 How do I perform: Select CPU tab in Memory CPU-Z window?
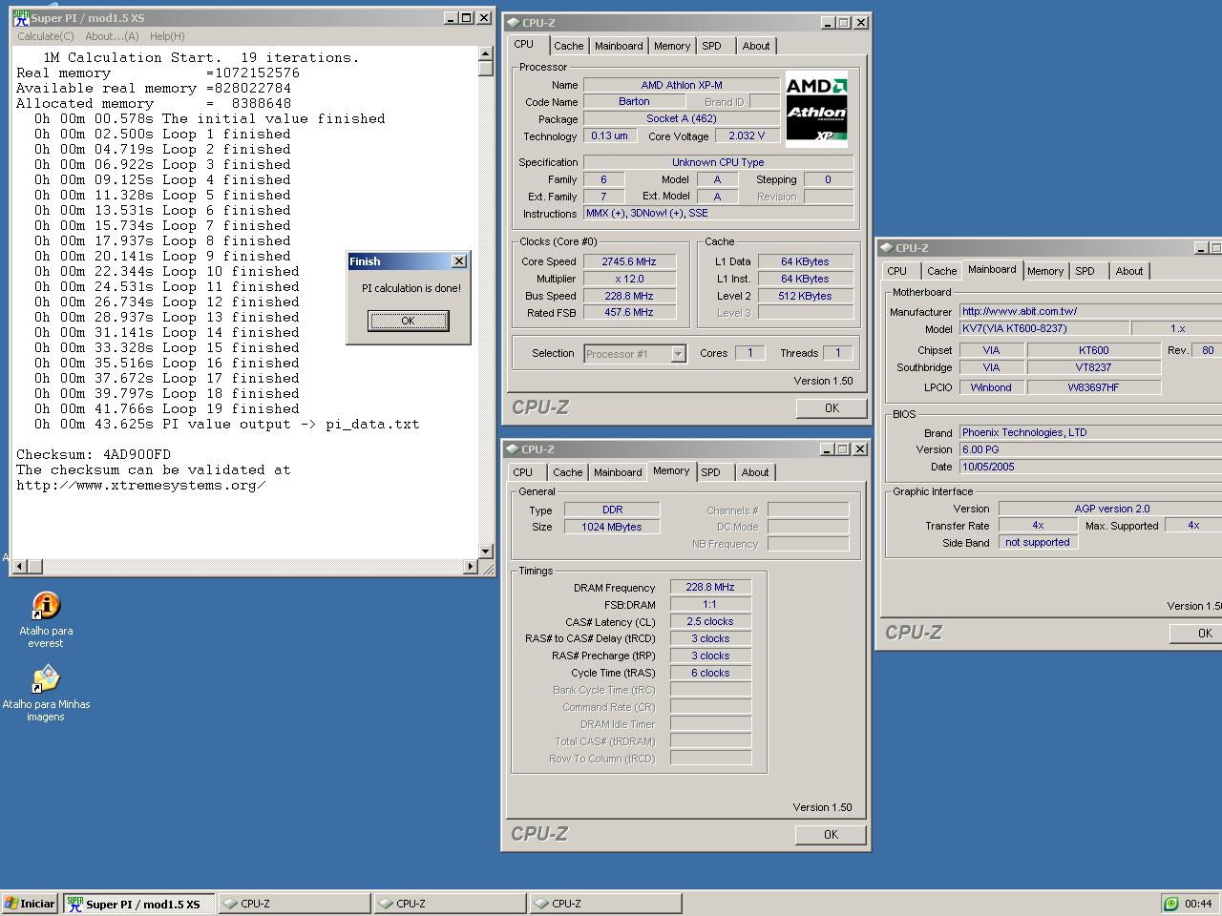point(523,472)
